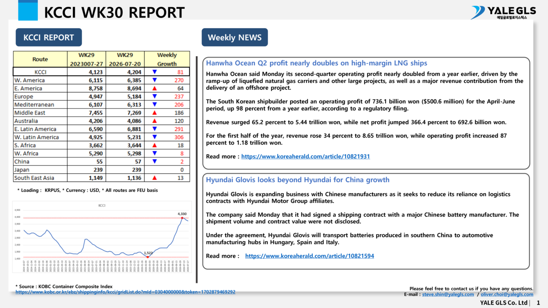Select the S. Africa red up arrow

coord(155,145)
